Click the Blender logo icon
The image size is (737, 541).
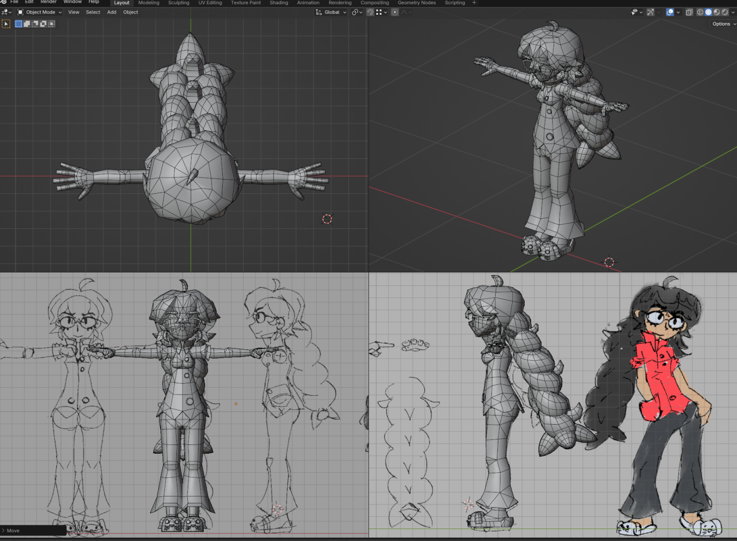click(3, 2)
